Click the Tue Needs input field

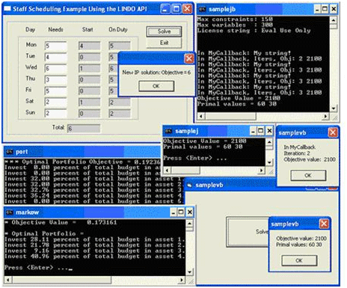pos(55,57)
